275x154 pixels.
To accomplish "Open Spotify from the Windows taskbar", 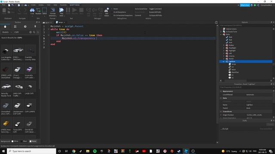I will click(x=95, y=151).
